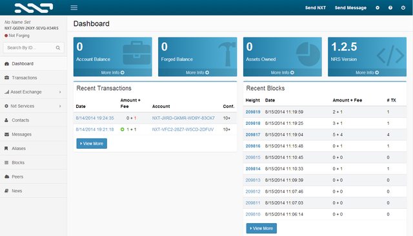Open the Contacts menu item

(34, 120)
